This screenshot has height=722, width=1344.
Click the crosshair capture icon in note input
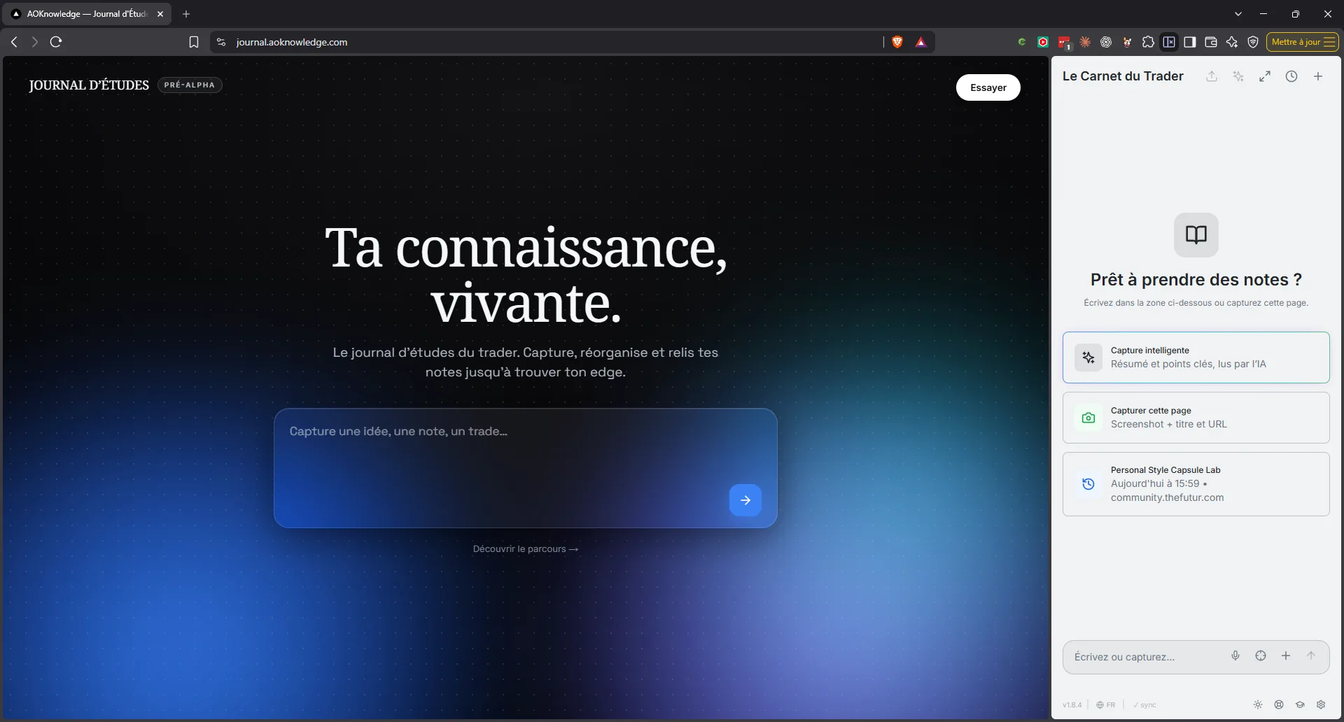point(1261,656)
